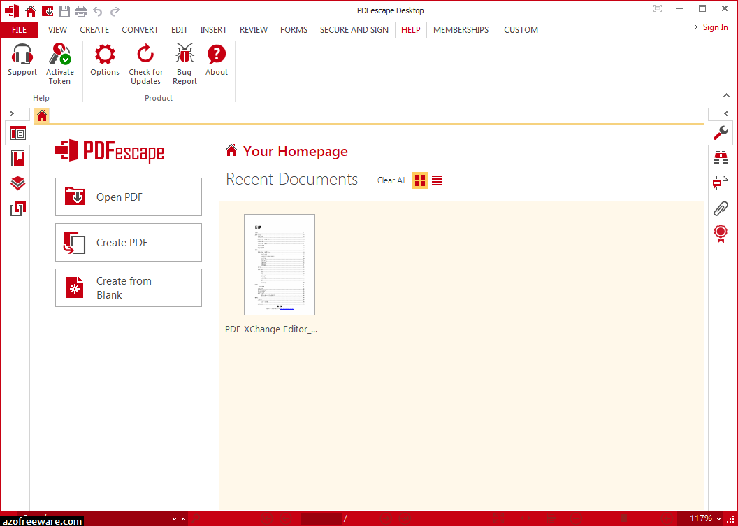The image size is (738, 526).
Task: Click Check for Updates icon
Action: click(x=145, y=54)
